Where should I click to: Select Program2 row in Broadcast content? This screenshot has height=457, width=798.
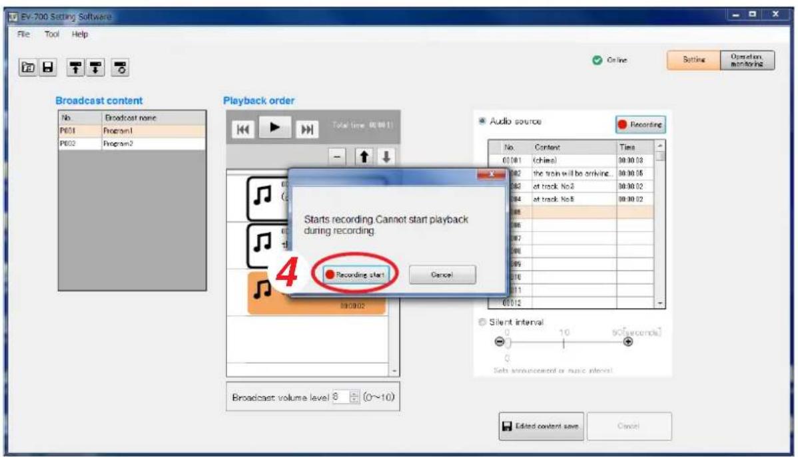click(x=133, y=144)
